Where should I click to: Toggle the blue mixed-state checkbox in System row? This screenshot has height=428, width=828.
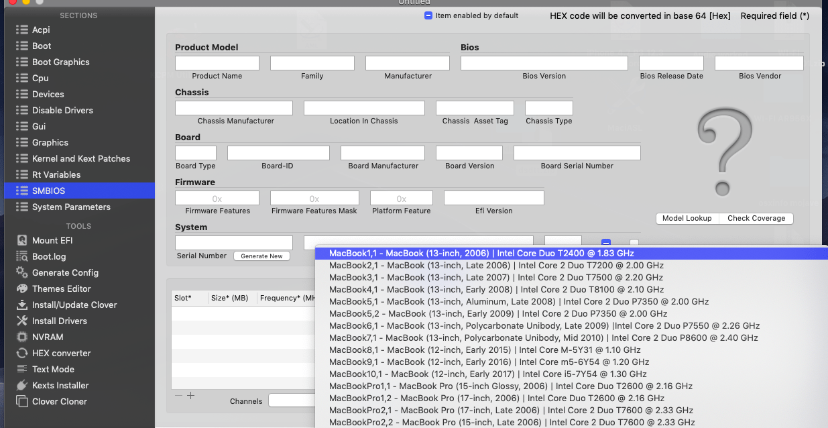[606, 243]
